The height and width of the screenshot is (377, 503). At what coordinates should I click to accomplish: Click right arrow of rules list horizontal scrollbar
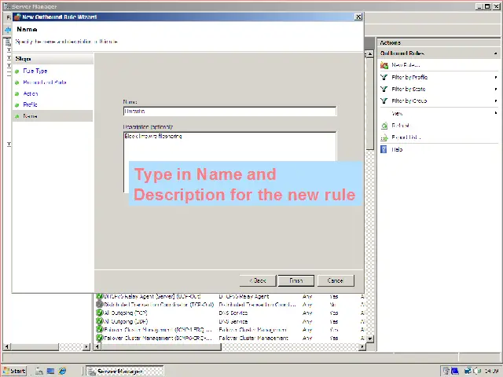click(x=362, y=346)
